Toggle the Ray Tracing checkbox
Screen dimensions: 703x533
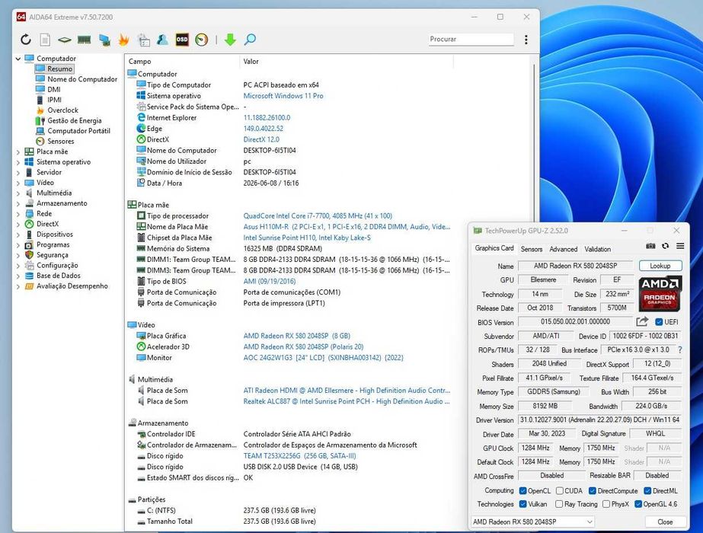click(x=559, y=504)
